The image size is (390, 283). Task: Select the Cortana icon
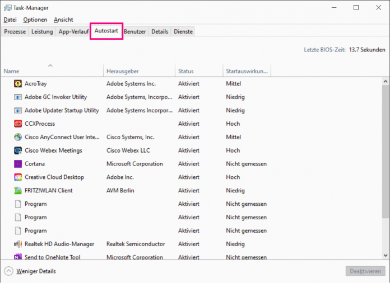point(17,164)
